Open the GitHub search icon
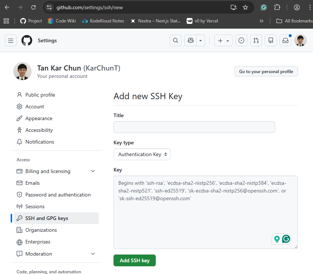Screen dimensions: 313x274 click(x=176, y=40)
